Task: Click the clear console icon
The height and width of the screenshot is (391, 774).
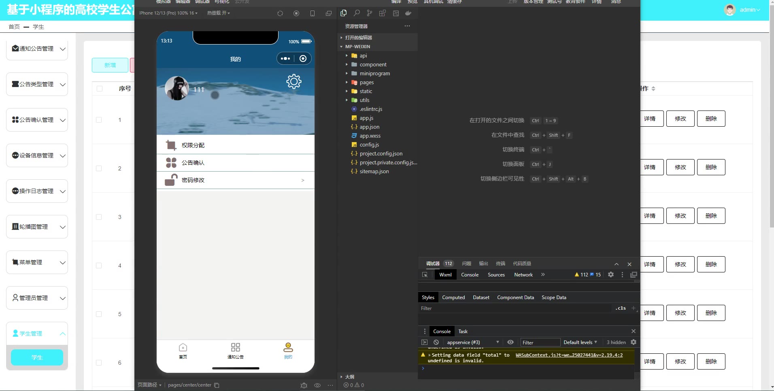Action: 436,342
